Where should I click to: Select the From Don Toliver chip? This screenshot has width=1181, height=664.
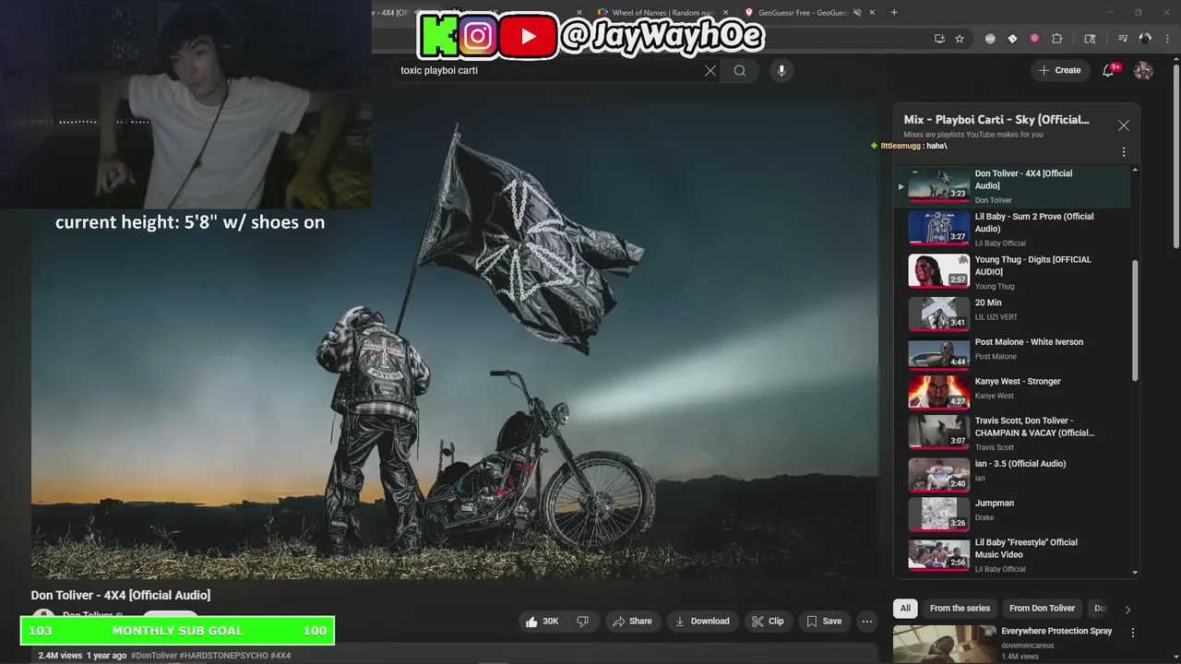(x=1042, y=609)
